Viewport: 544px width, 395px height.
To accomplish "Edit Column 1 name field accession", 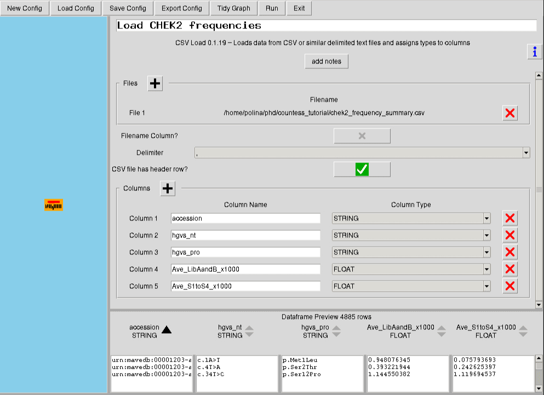I will pos(245,218).
